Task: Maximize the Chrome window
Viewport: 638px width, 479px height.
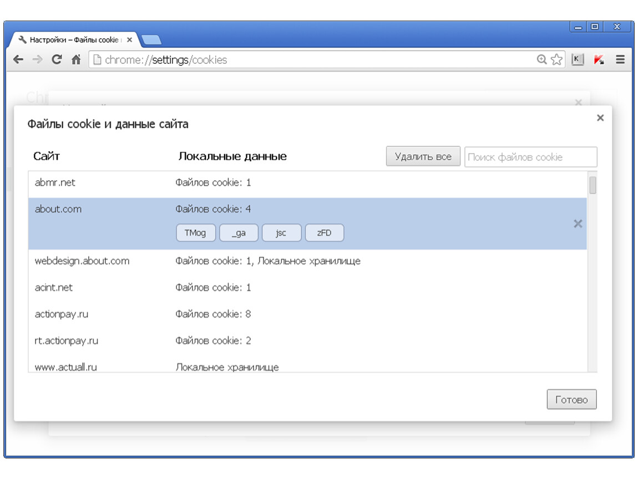Action: (595, 27)
